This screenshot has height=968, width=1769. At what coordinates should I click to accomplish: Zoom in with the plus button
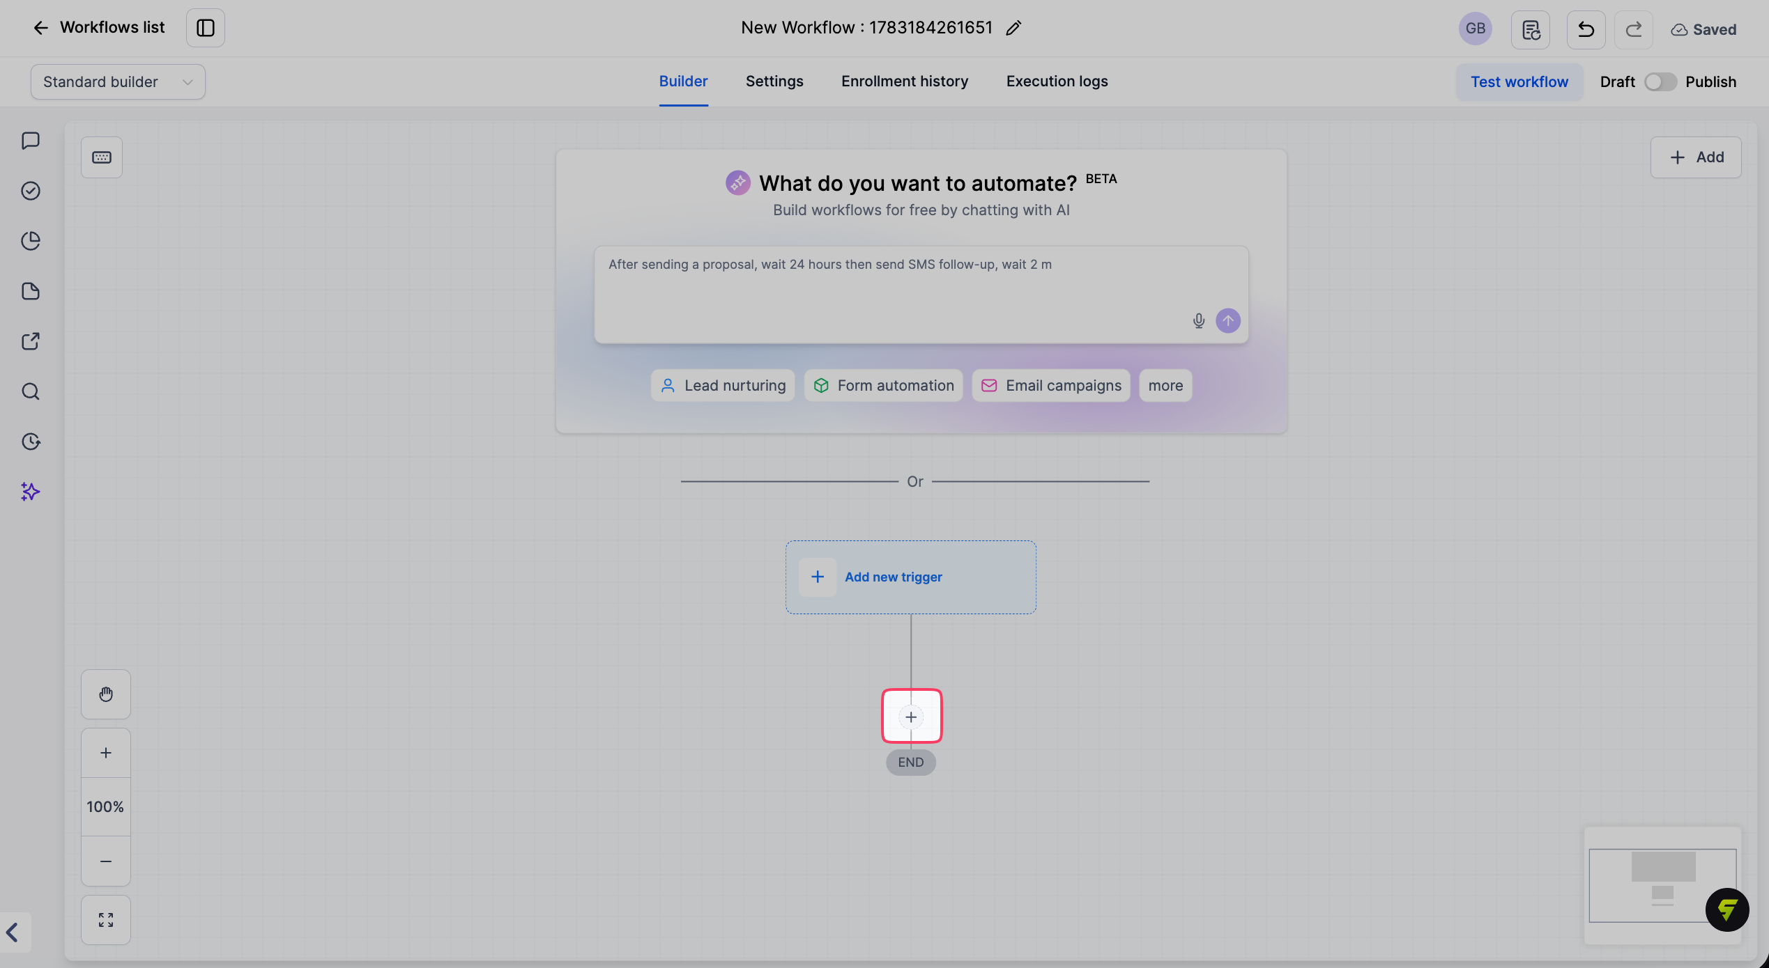[106, 753]
